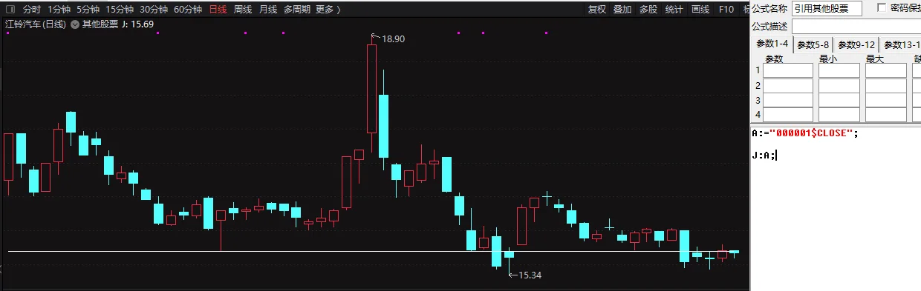Toggle the sidebar panel icon at top-left
This screenshot has height=291, width=921.
click(10, 10)
